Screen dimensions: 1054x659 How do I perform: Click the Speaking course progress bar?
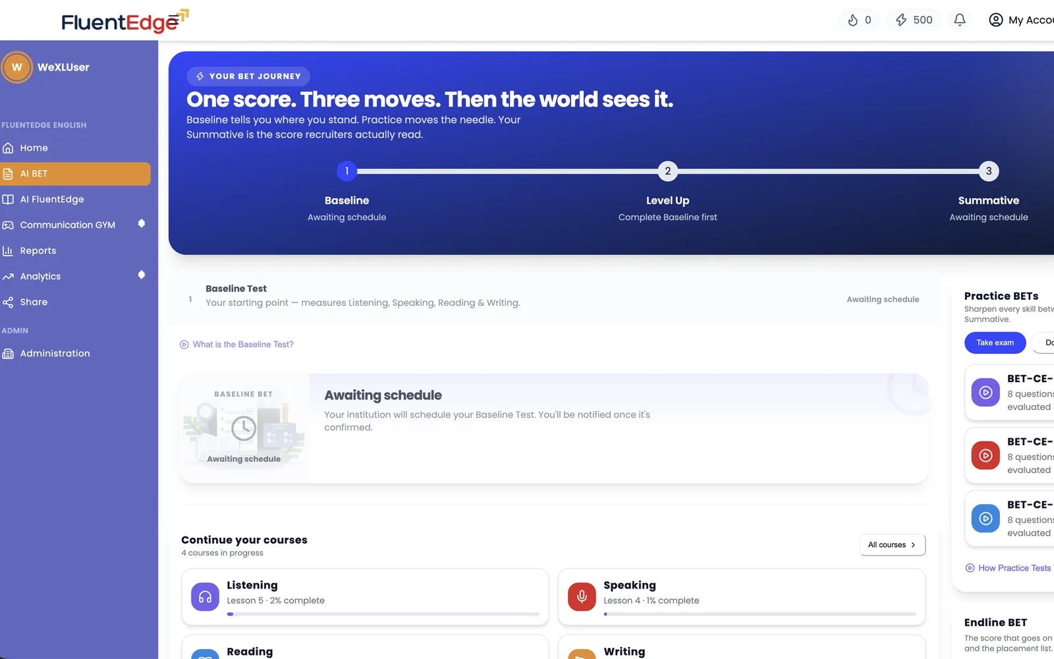760,614
